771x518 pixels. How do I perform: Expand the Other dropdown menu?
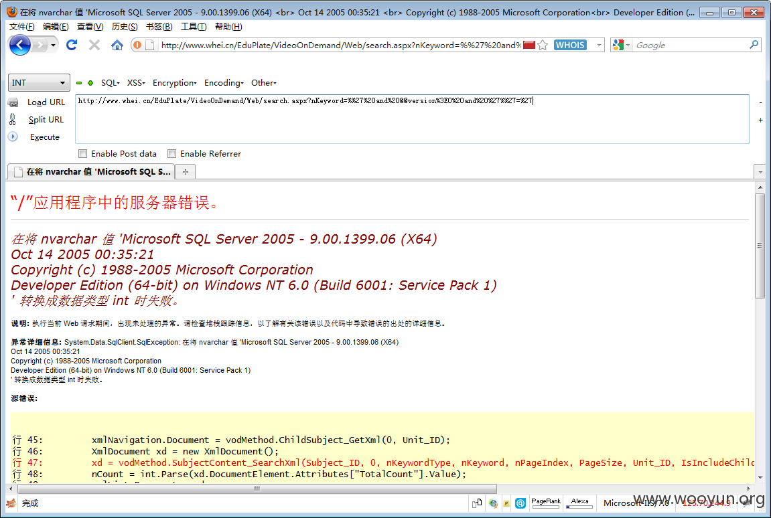pyautogui.click(x=263, y=82)
